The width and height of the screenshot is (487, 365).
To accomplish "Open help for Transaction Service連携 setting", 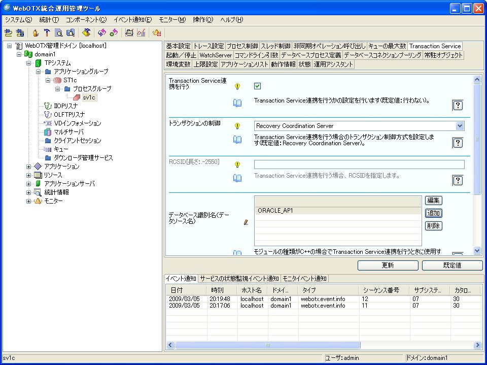I will click(x=458, y=105).
